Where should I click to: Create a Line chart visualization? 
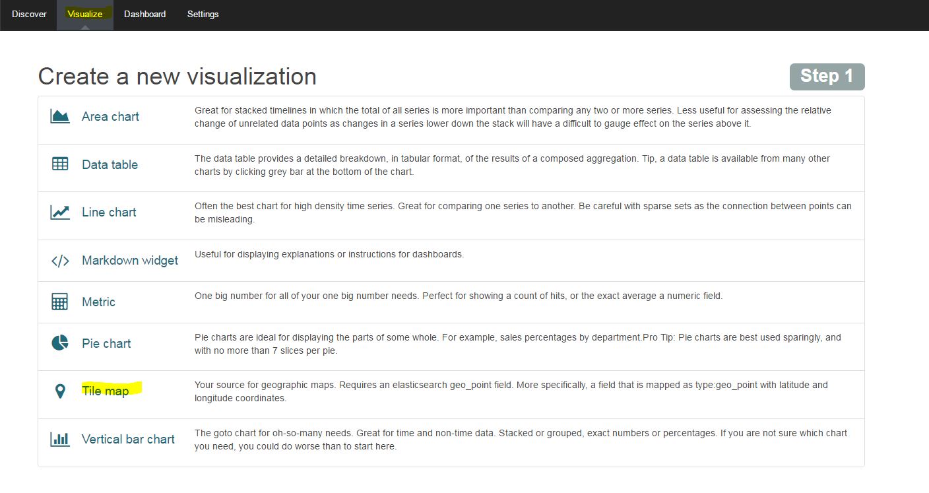click(x=109, y=213)
